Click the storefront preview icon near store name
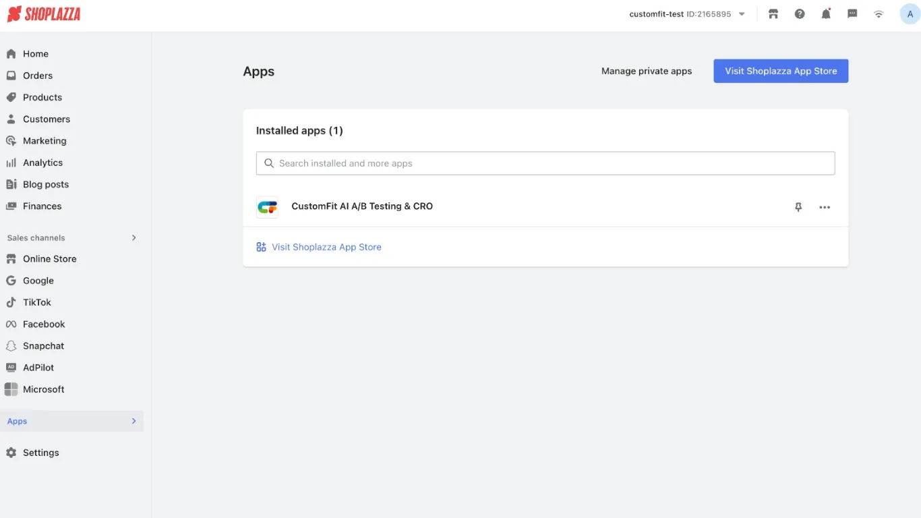The width and height of the screenshot is (921, 518). pyautogui.click(x=773, y=13)
